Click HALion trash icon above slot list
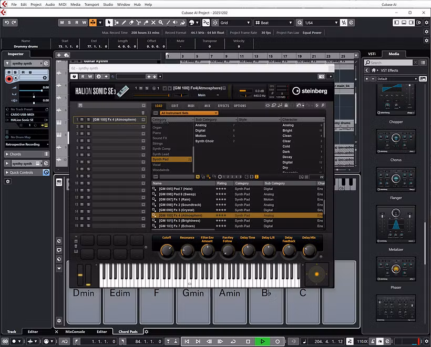 click(x=143, y=113)
